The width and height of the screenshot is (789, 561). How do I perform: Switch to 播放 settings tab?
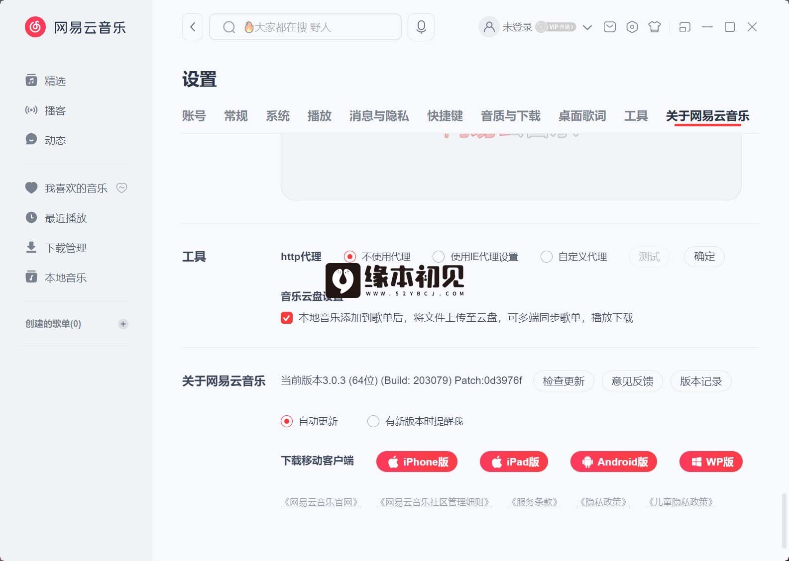320,116
